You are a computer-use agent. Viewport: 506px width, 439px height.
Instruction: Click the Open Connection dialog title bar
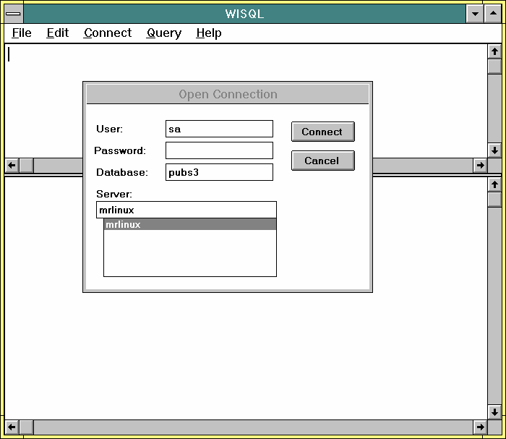click(x=228, y=94)
